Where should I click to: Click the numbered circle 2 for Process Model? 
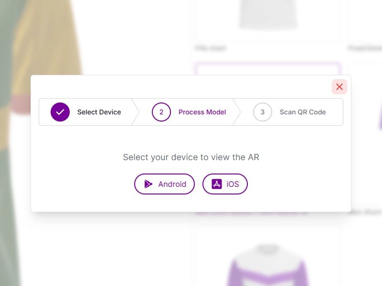pyautogui.click(x=161, y=112)
